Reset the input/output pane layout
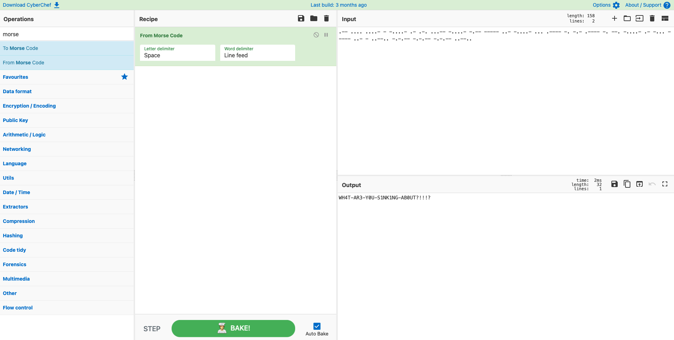The height and width of the screenshot is (340, 674). pos(665,19)
